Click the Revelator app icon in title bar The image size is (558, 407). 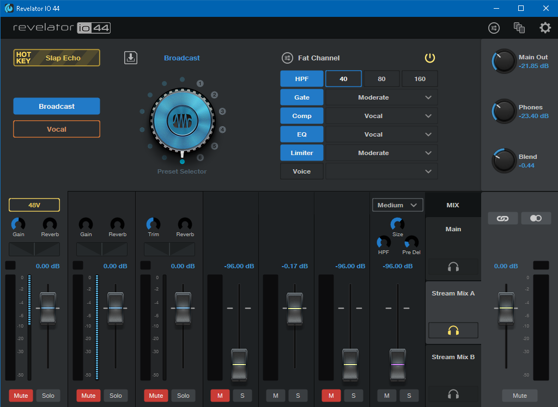(9, 8)
